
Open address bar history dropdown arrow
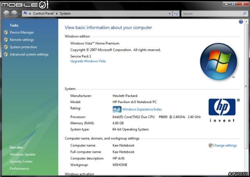click(x=170, y=14)
